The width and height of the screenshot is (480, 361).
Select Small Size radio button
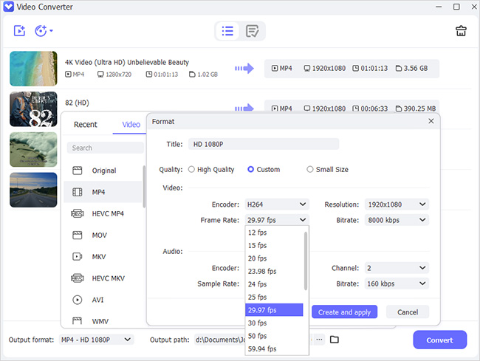coord(310,169)
